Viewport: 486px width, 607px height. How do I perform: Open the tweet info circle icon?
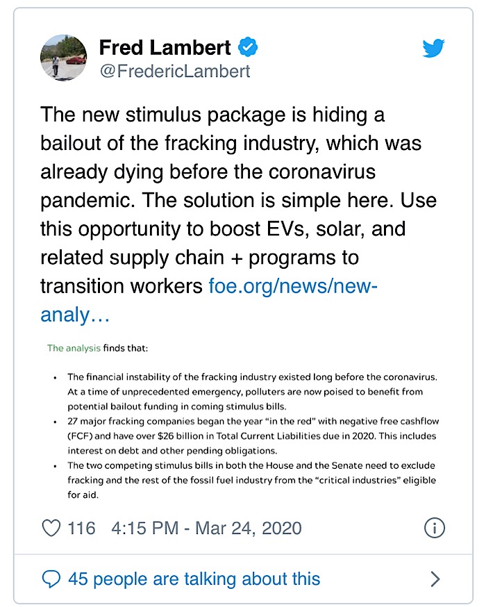point(434,528)
